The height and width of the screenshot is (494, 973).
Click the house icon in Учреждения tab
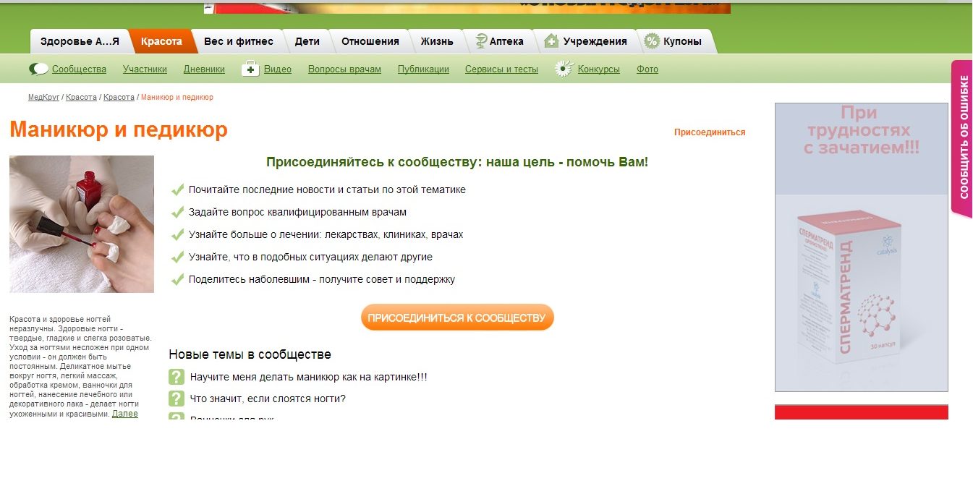[552, 41]
